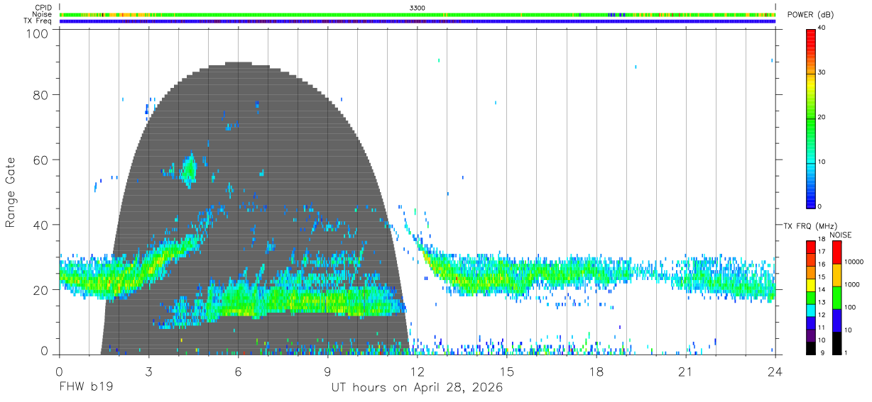
Task: Click the UT hours on April 28, 2026 title
Action: [x=417, y=388]
